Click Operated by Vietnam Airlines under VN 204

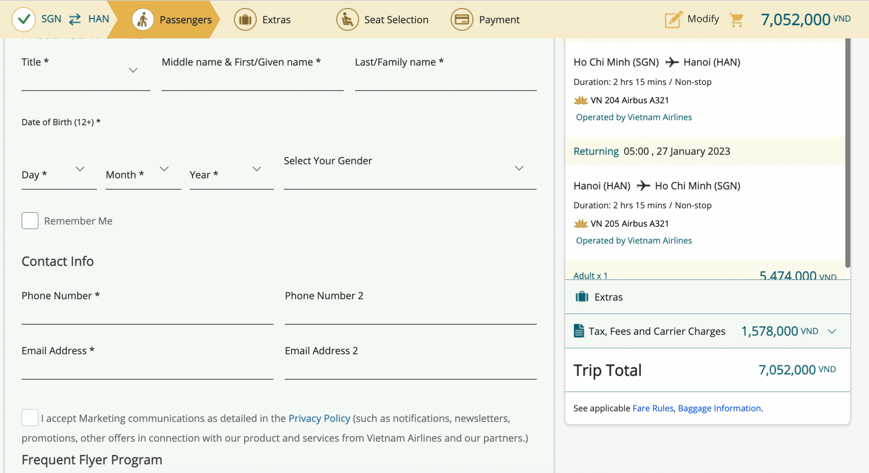click(634, 117)
